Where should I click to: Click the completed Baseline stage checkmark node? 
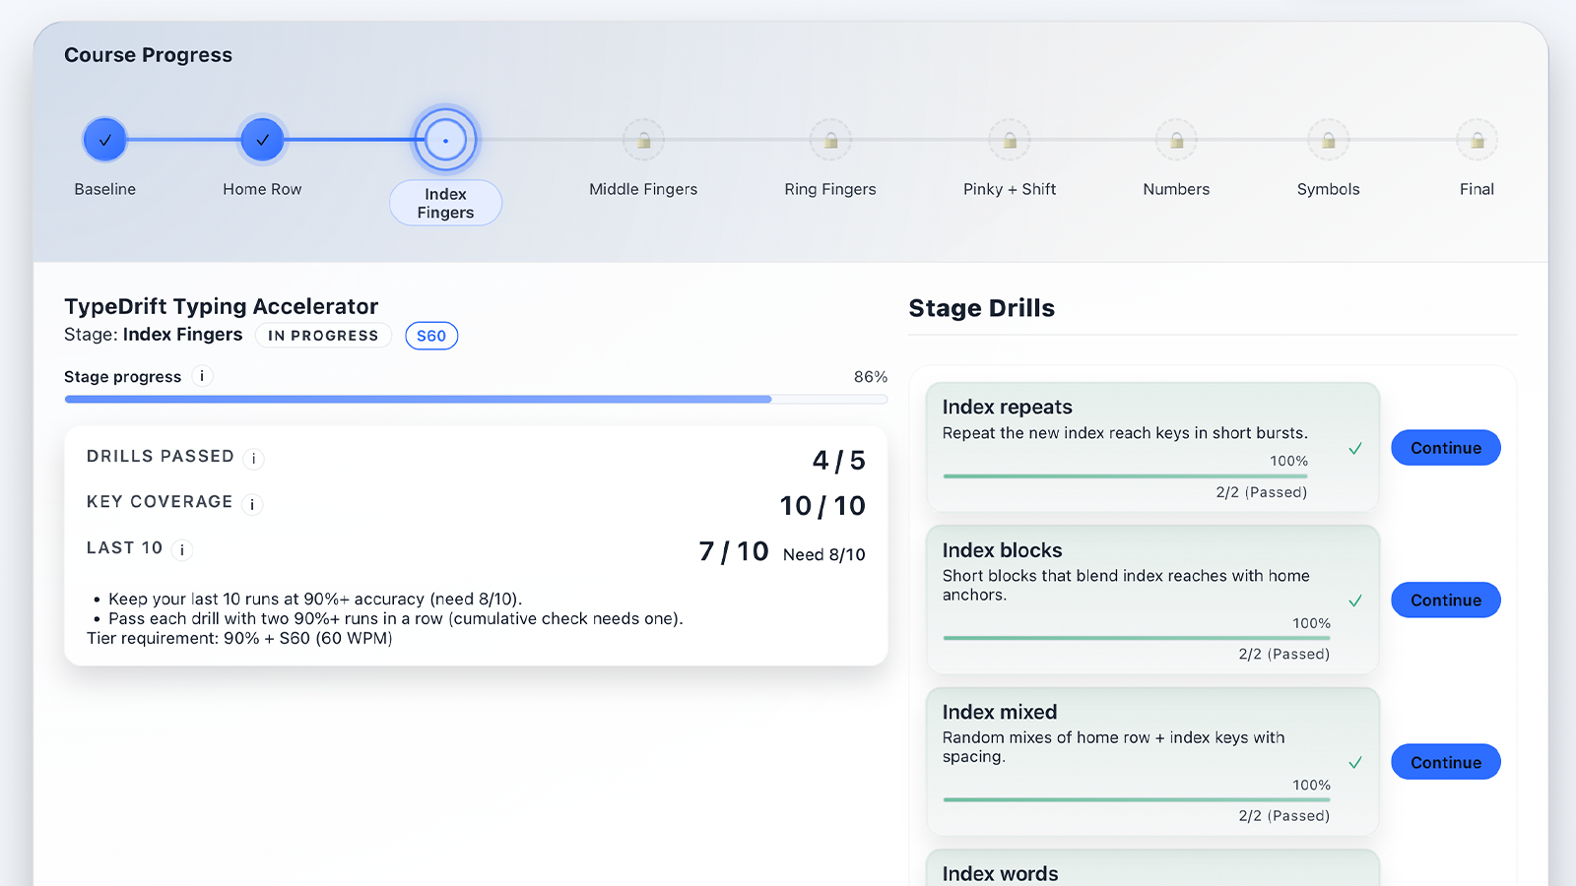pyautogui.click(x=104, y=140)
